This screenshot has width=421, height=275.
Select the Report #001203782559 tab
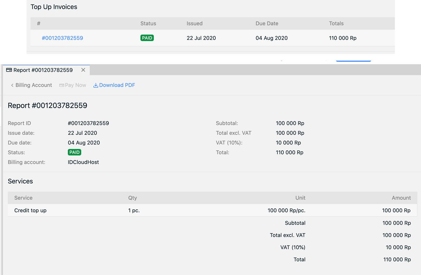coord(42,70)
